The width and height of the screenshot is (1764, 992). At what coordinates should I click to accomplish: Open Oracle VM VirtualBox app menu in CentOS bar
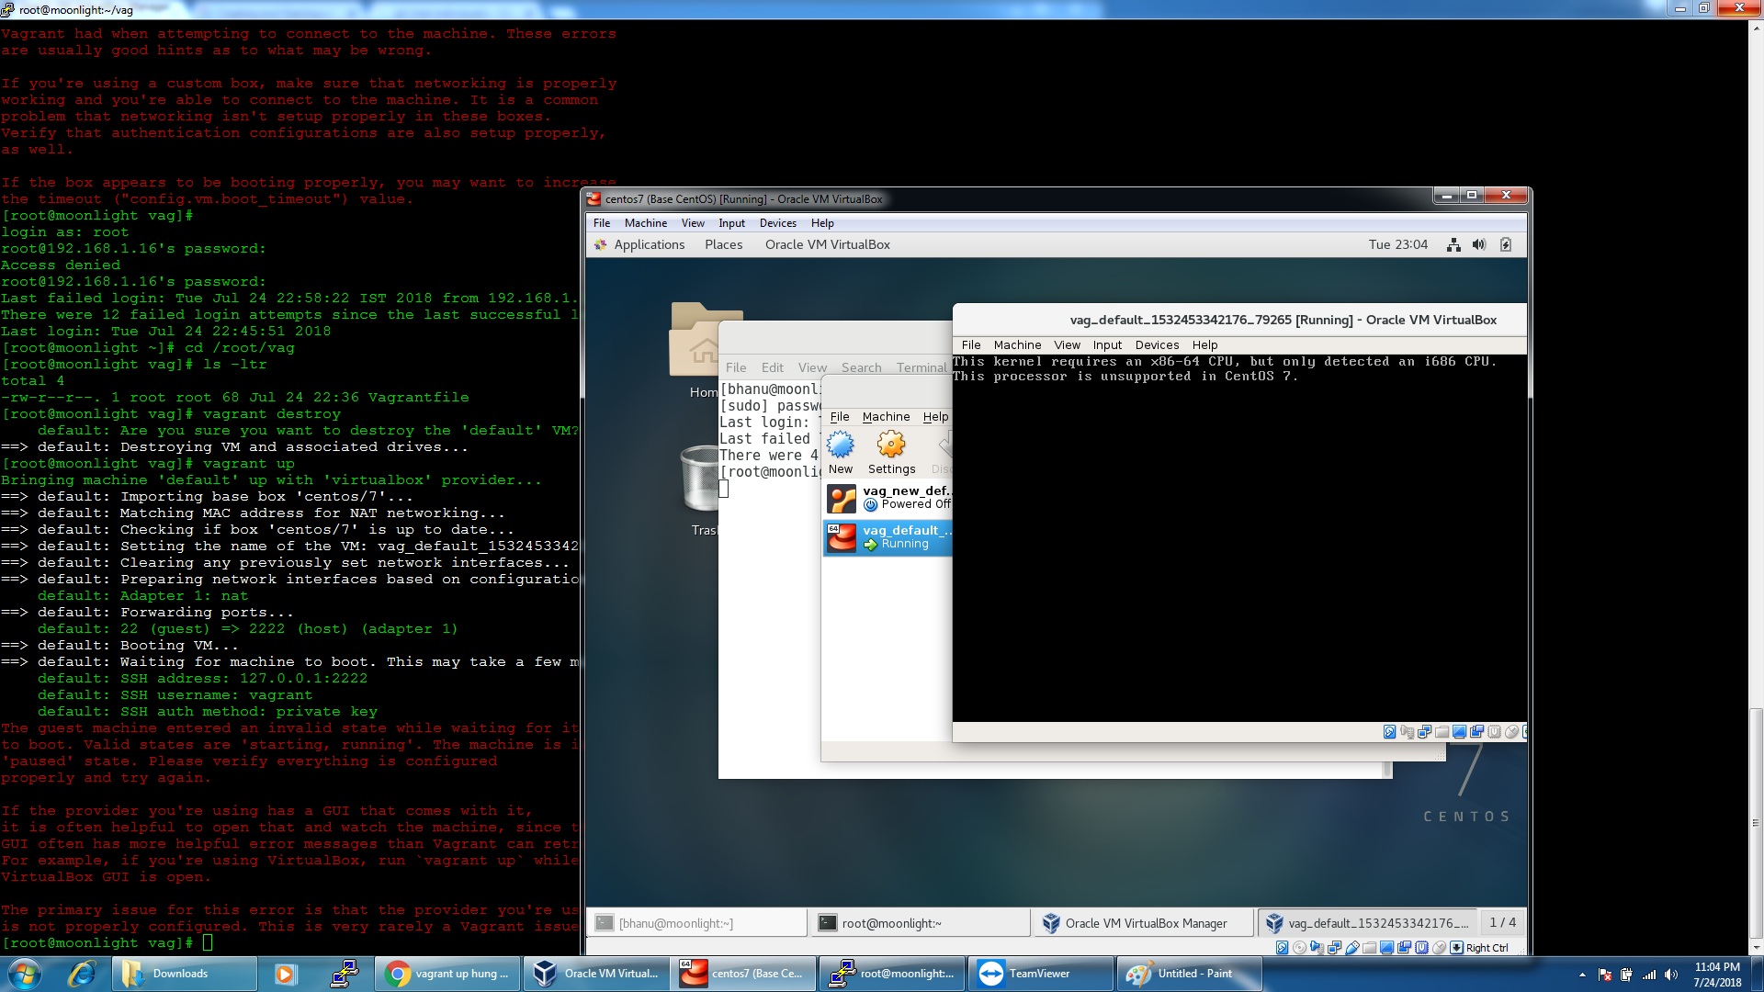pyautogui.click(x=827, y=244)
